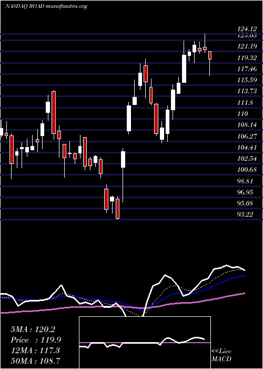Screen dimensions: 263x369
Task: Click the 95.08 price axis label
Action: click(245, 203)
